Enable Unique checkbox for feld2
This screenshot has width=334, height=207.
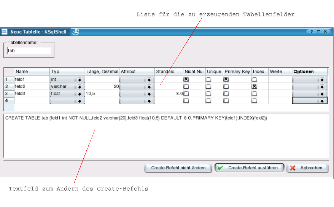[208, 86]
